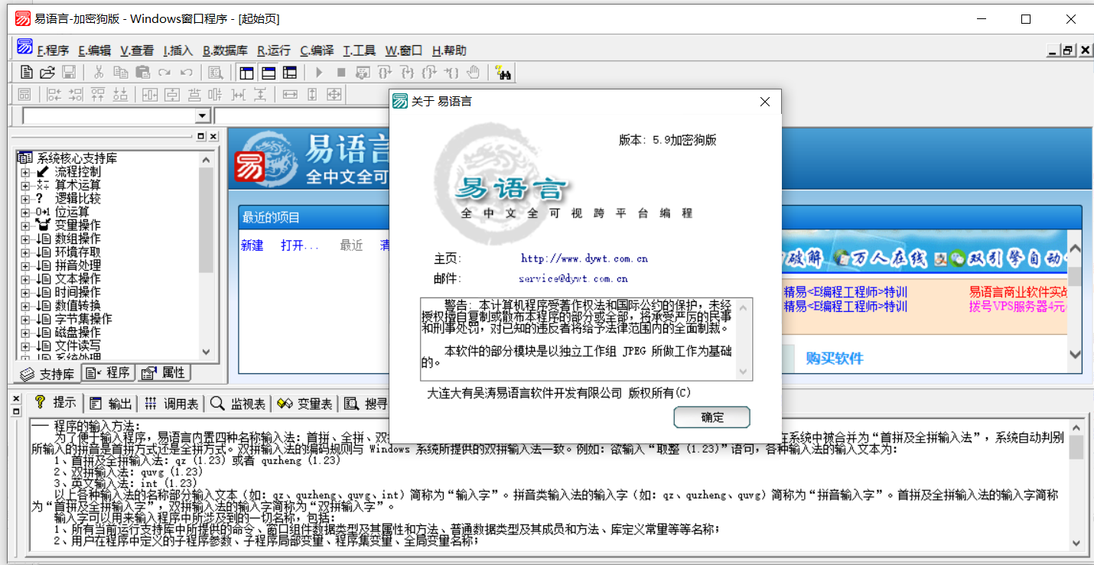
Task: Click the Stop square toolbar icon
Action: pos(341,73)
